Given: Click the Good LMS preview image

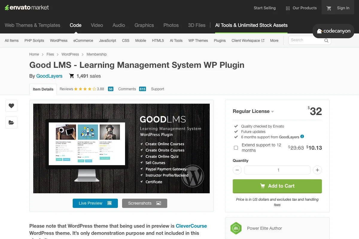Looking at the screenshot, I should 121,148.
